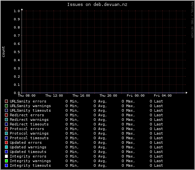Click the Updated errors red swatch

[6, 142]
